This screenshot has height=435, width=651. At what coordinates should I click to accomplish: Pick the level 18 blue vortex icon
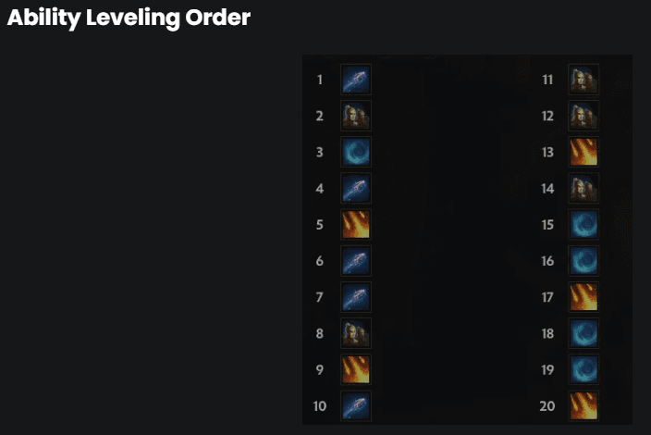[583, 333]
